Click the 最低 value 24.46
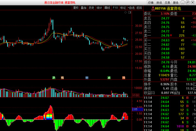This screenshot has height=131, width=196. (192, 71)
